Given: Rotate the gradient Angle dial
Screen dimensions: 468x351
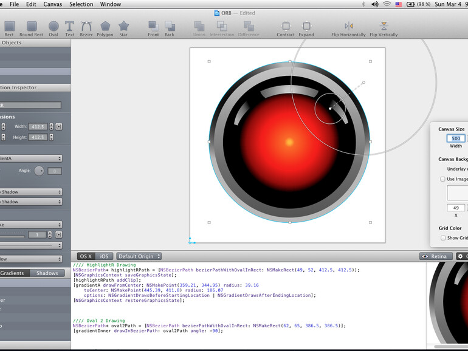Looking at the screenshot, I should click(x=39, y=171).
